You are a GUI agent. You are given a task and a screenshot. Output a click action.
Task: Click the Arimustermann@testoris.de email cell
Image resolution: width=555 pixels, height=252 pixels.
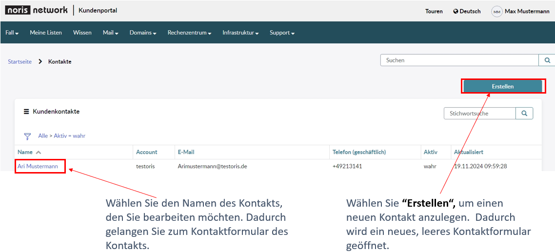[x=212, y=166]
